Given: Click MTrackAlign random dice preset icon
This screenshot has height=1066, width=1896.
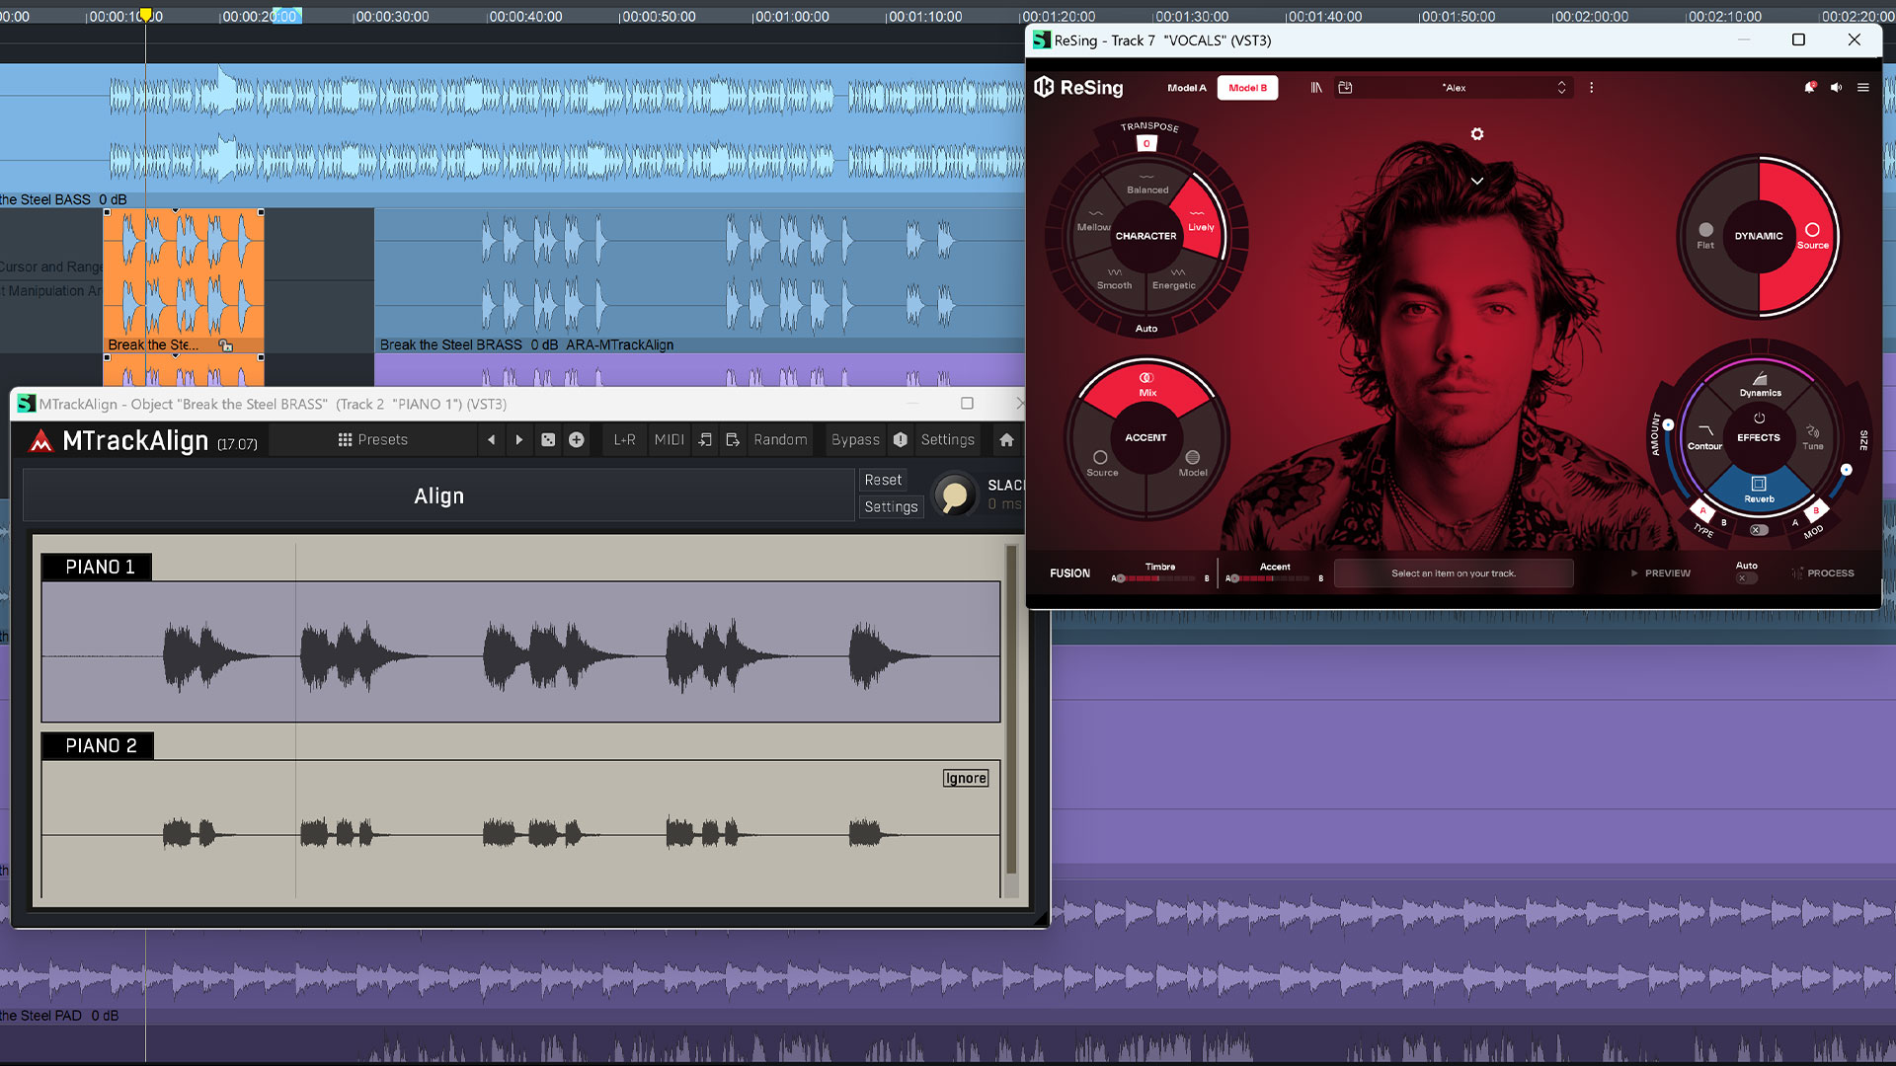Looking at the screenshot, I should point(548,440).
